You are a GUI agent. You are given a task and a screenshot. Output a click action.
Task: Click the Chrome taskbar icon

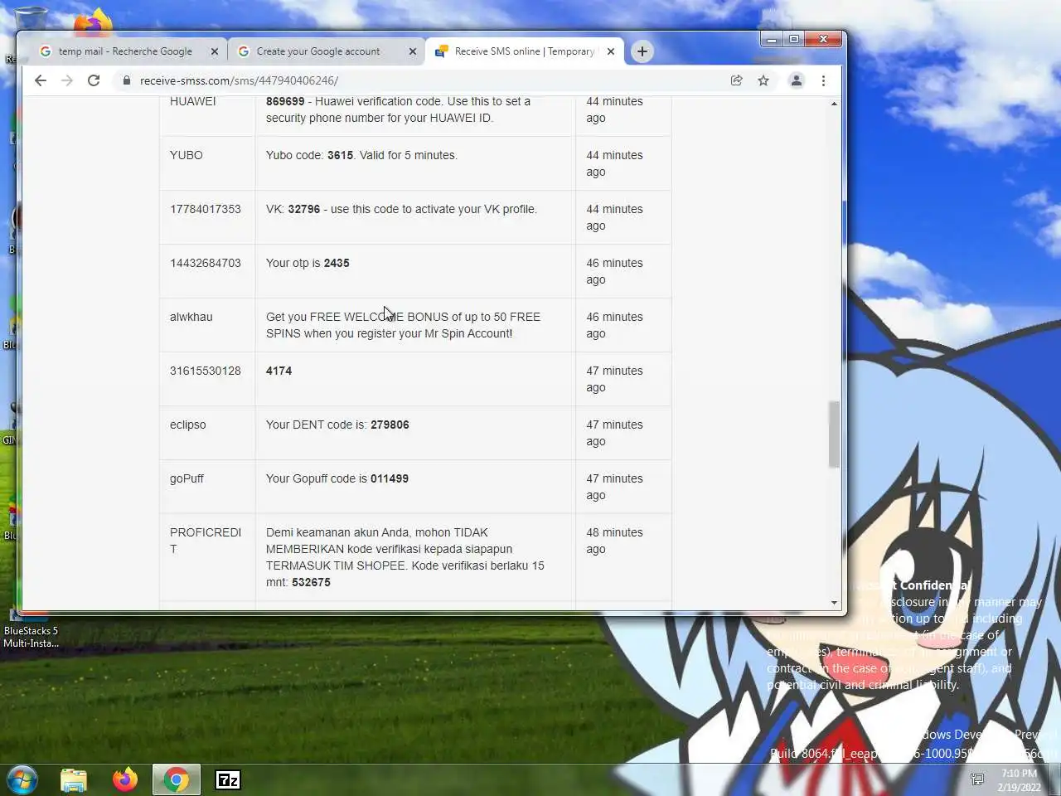[176, 779]
